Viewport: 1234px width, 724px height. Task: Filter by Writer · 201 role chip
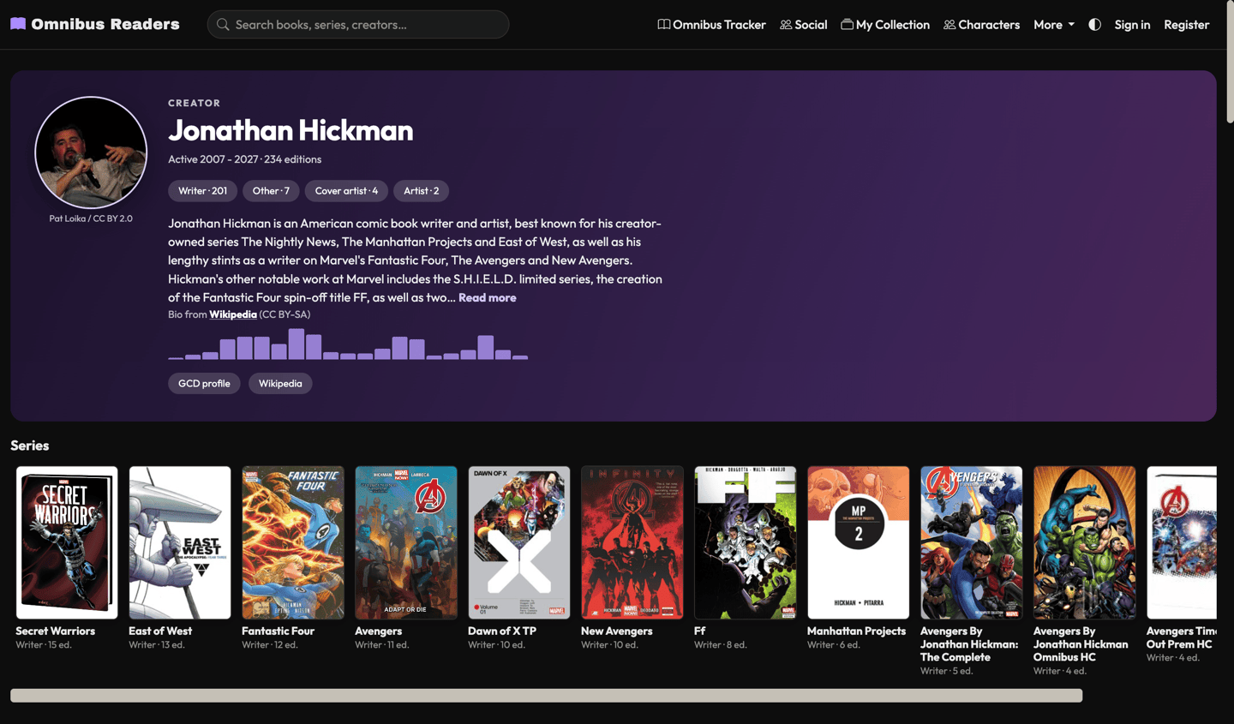click(203, 191)
